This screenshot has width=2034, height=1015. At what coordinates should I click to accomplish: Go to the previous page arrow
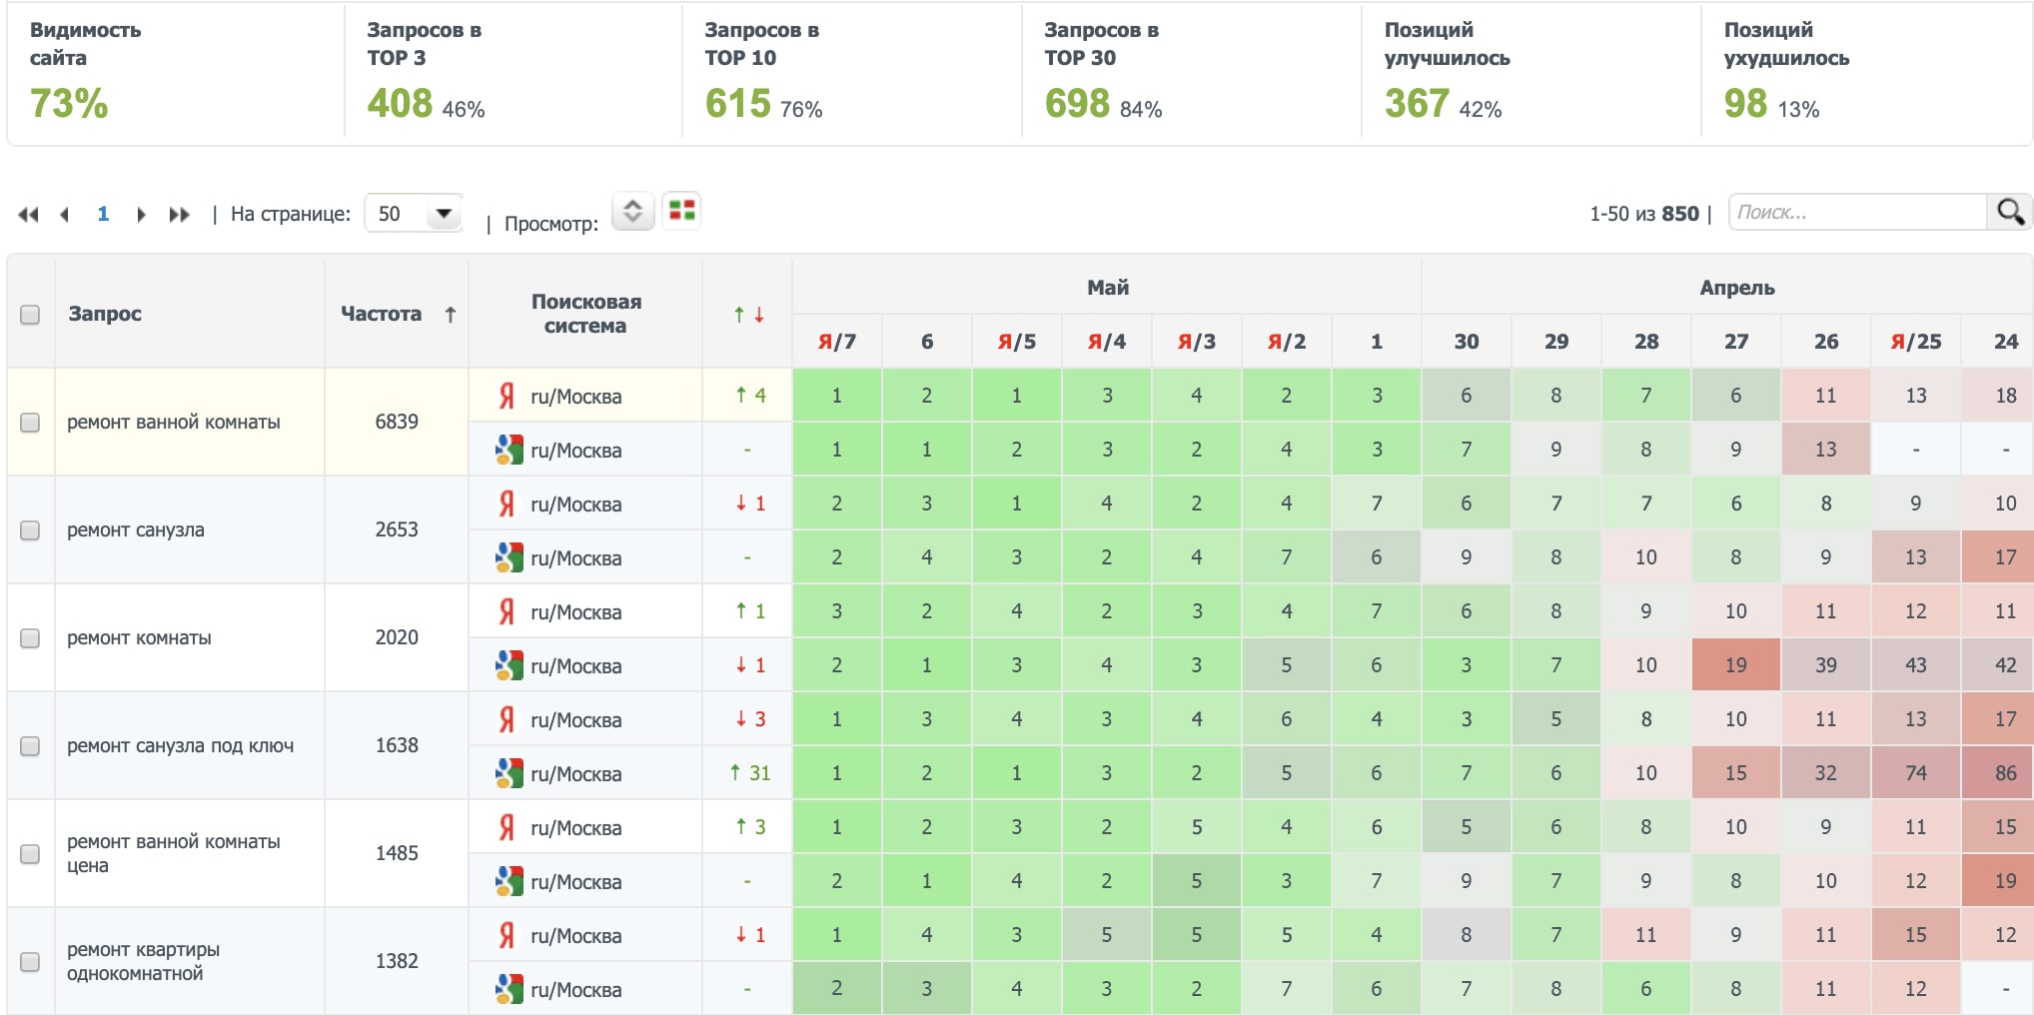pos(65,215)
